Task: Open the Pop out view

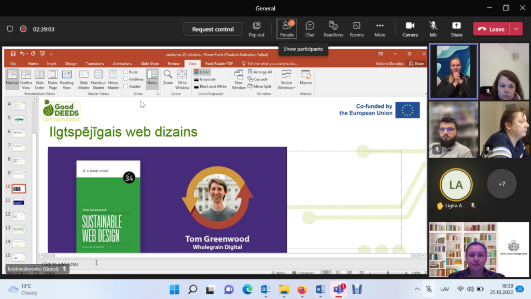Action: coord(256,29)
